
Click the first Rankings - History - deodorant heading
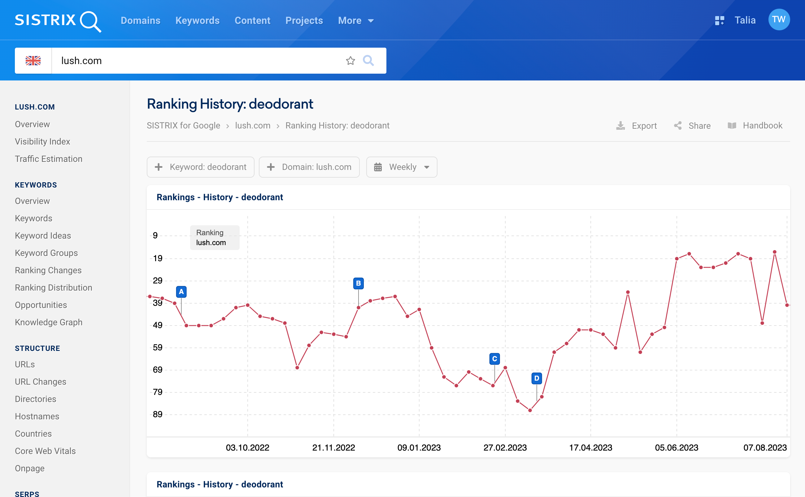[x=220, y=197]
